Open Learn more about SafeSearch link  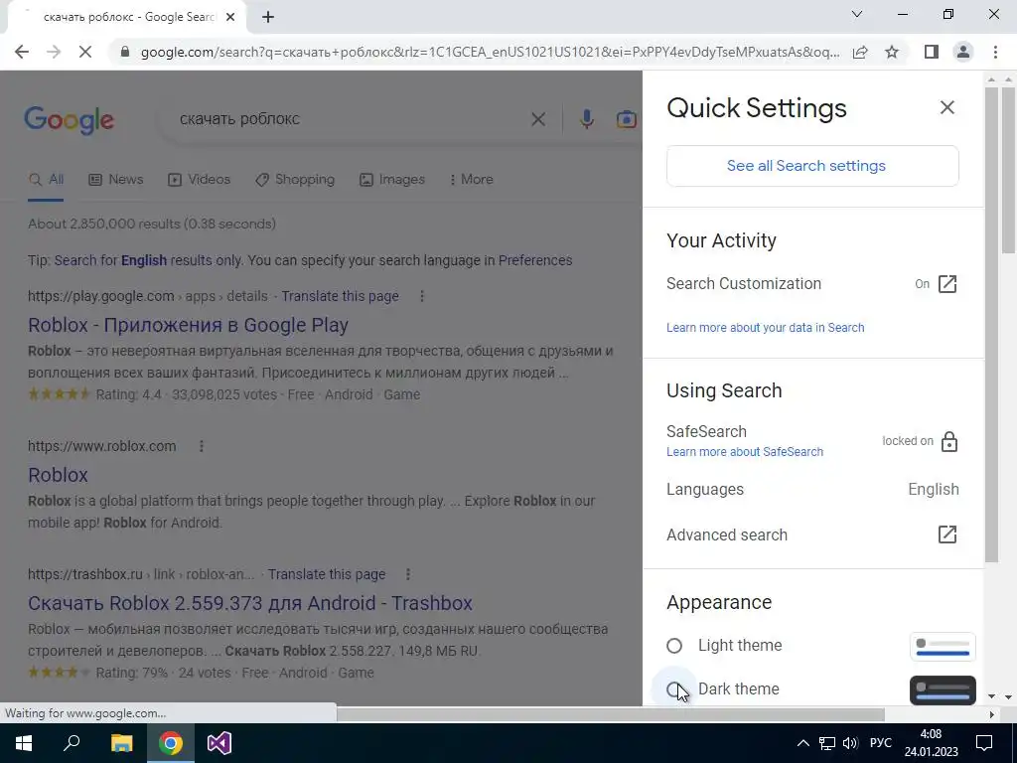click(745, 452)
